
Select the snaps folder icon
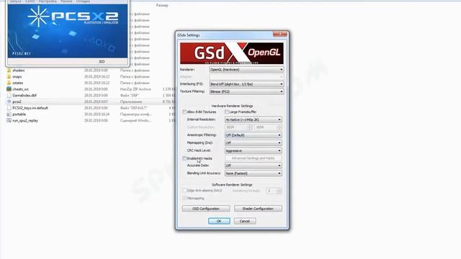pos(9,77)
